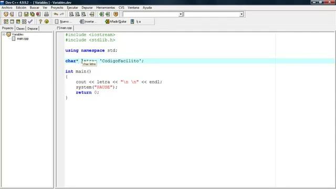The image size is (336, 189).
Task: Click the New Project toolbar icon
Action: click(x=6, y=14)
